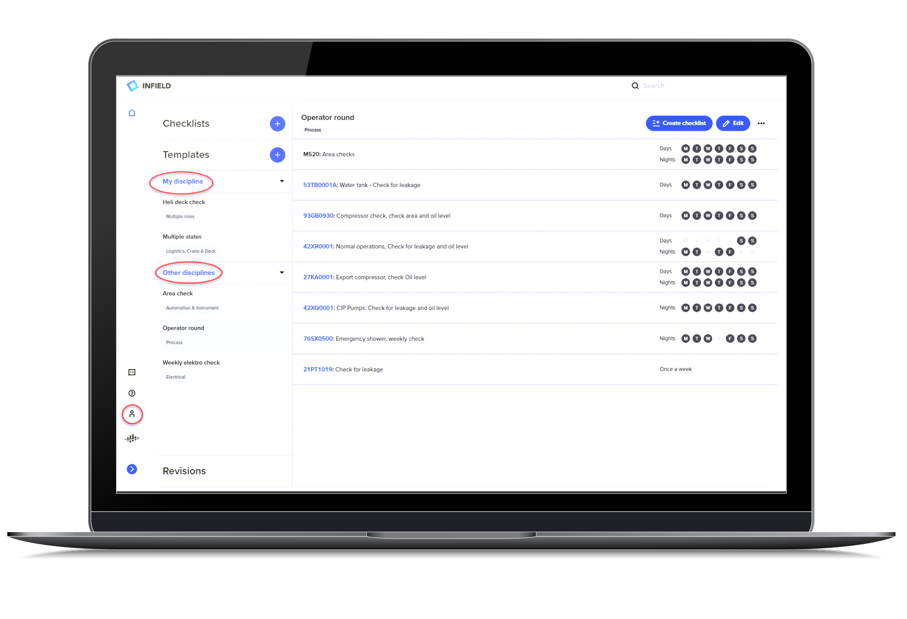Click the search input field

coord(695,86)
